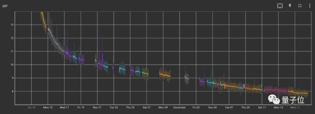Click the y-axis tick label 13
This screenshot has width=315, height=114.
(12, 25)
